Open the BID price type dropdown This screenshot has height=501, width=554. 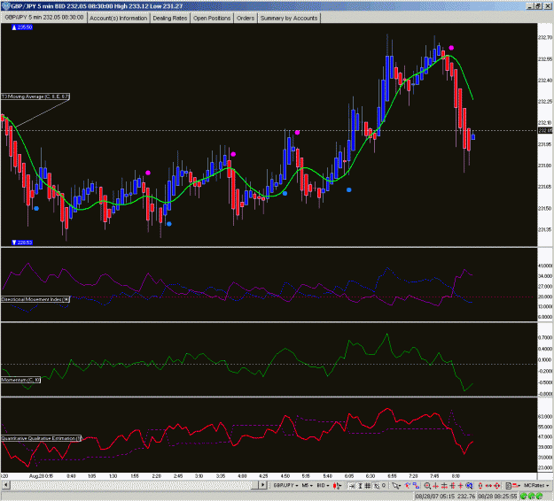pos(323,485)
